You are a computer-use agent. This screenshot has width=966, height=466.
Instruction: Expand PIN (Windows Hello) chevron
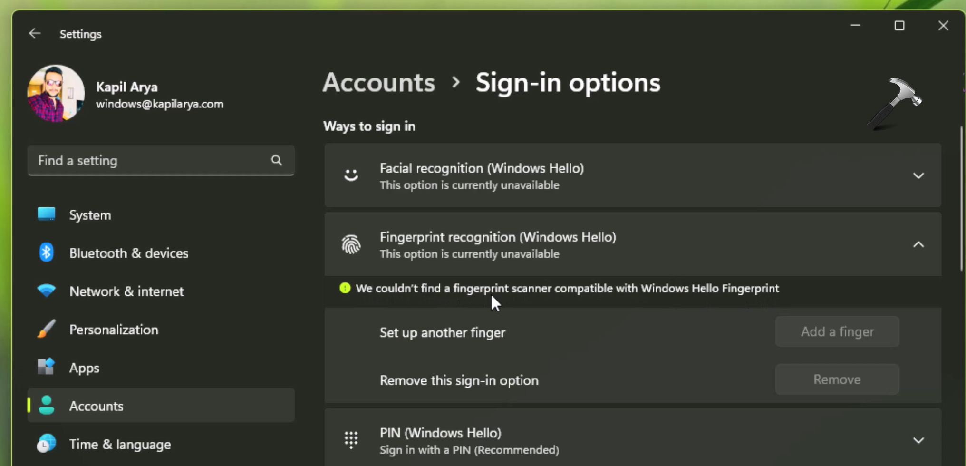[x=918, y=440]
